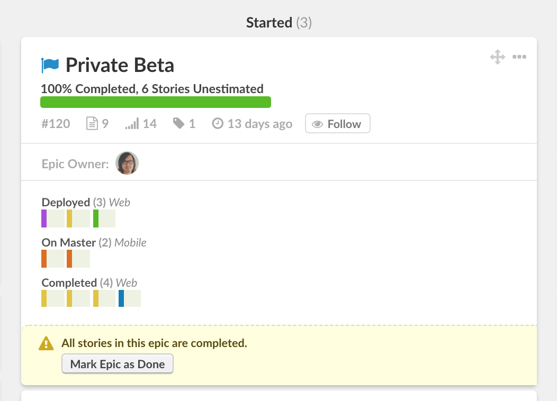Click the Epic Owner: label
The image size is (557, 401).
point(75,164)
